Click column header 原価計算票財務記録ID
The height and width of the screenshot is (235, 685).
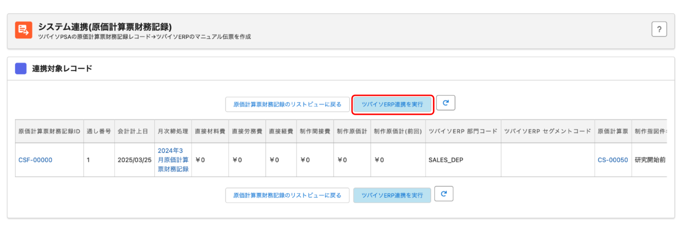(x=49, y=131)
